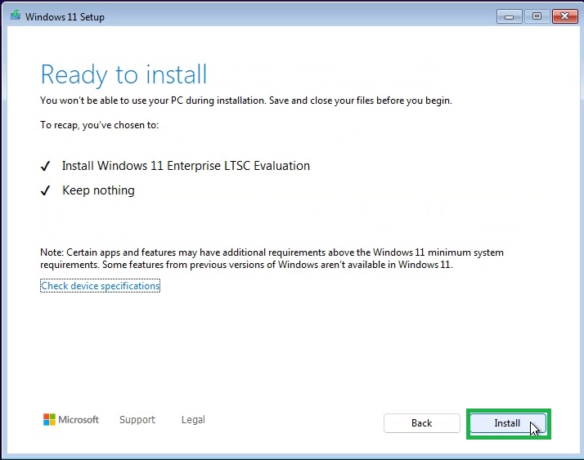Click the checkmark beside Install Windows 11 Enterprise

click(x=46, y=166)
